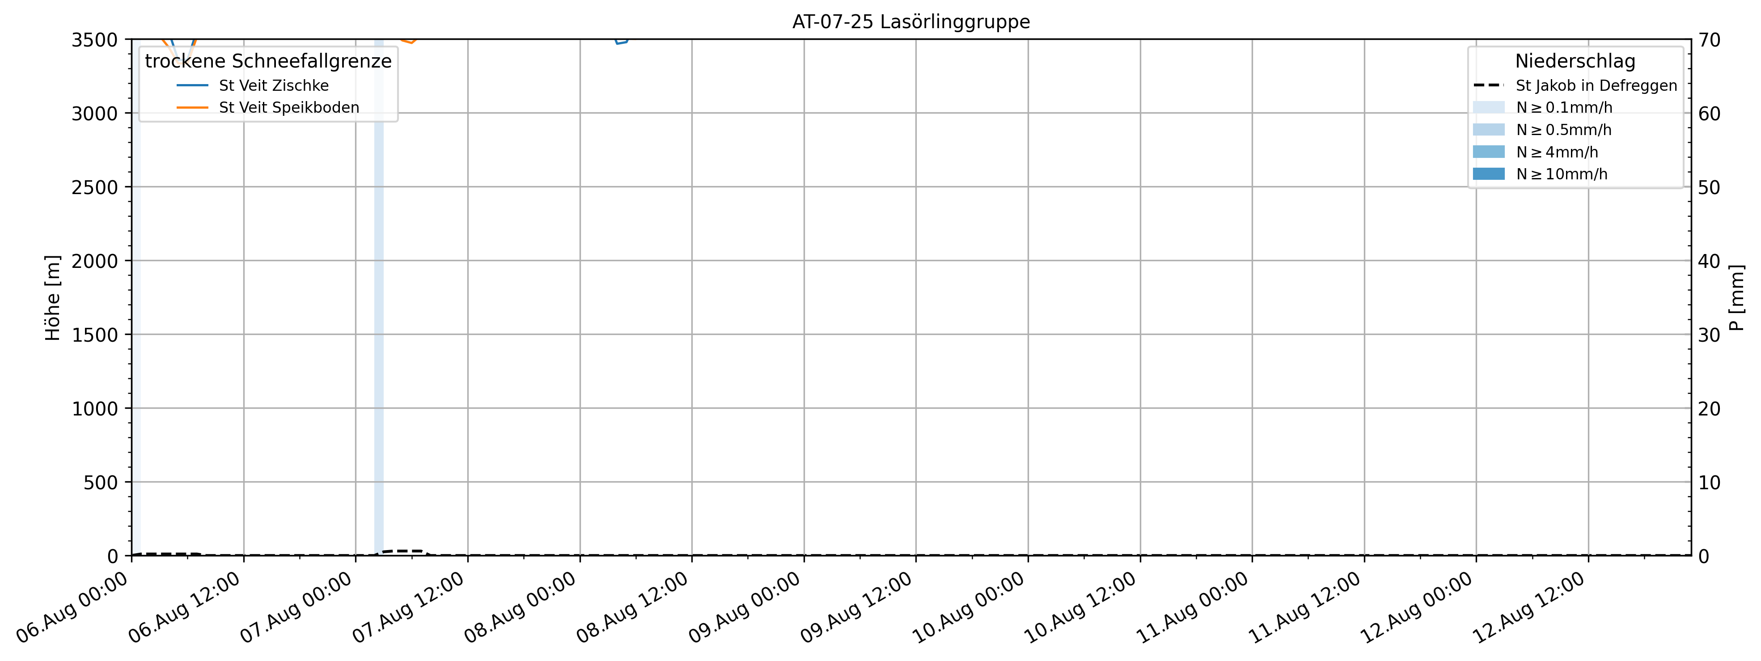The width and height of the screenshot is (1761, 661).
Task: Click the 09.Aug 00:00 x-axis tick label
Action: coord(745,607)
